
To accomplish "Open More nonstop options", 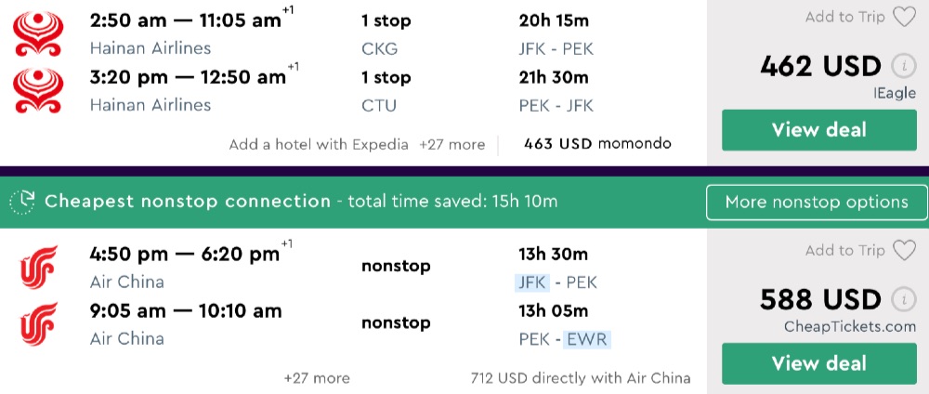I will pos(817,202).
